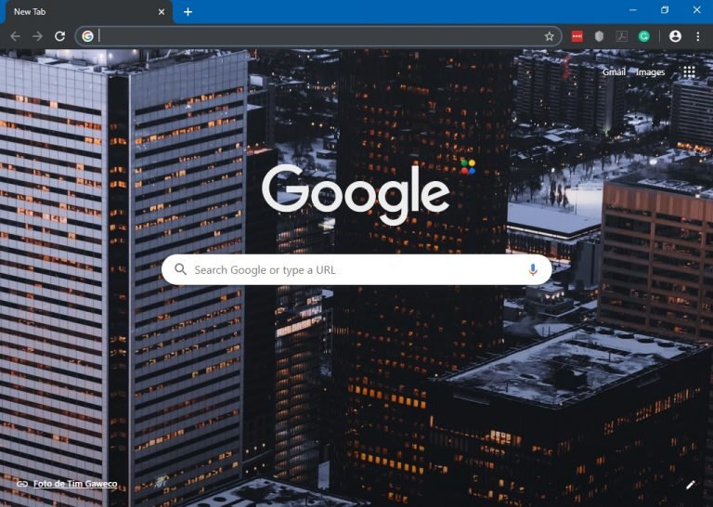Open Chrome's three-dot menu
This screenshot has width=713, height=507.
click(x=698, y=36)
